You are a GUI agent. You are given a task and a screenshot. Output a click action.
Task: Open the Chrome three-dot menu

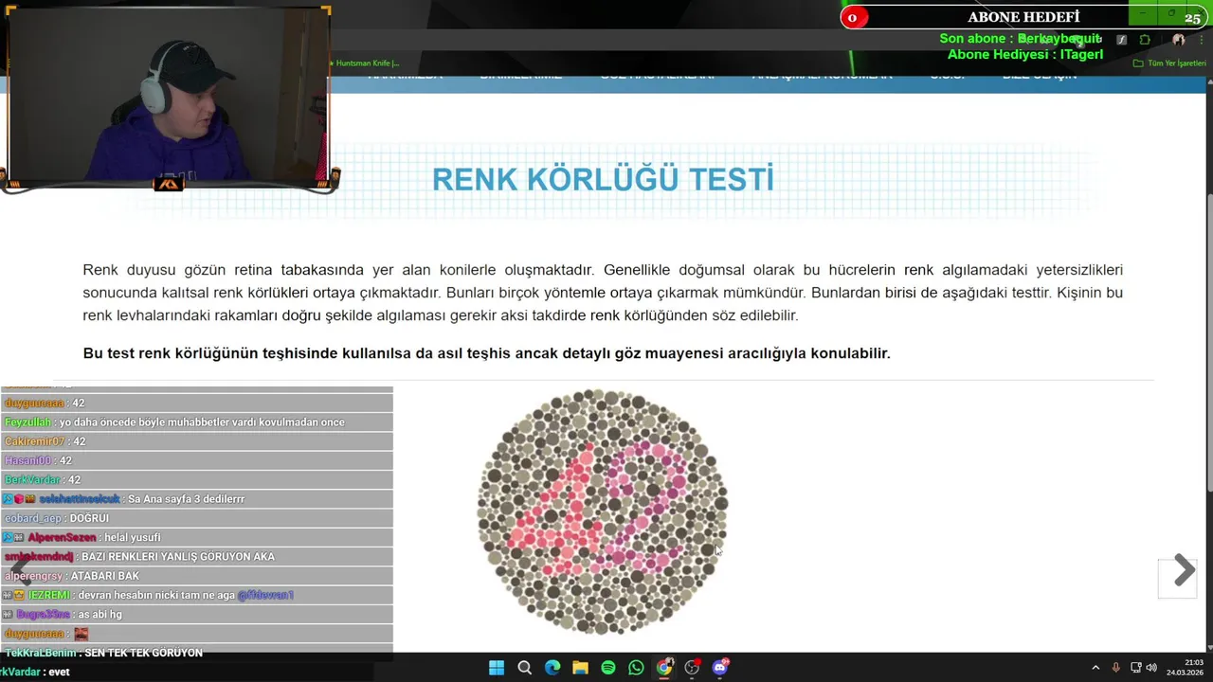[1202, 40]
